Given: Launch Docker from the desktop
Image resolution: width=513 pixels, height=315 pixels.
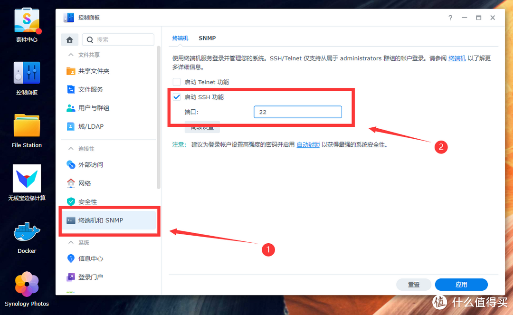Looking at the screenshot, I should point(27,232).
